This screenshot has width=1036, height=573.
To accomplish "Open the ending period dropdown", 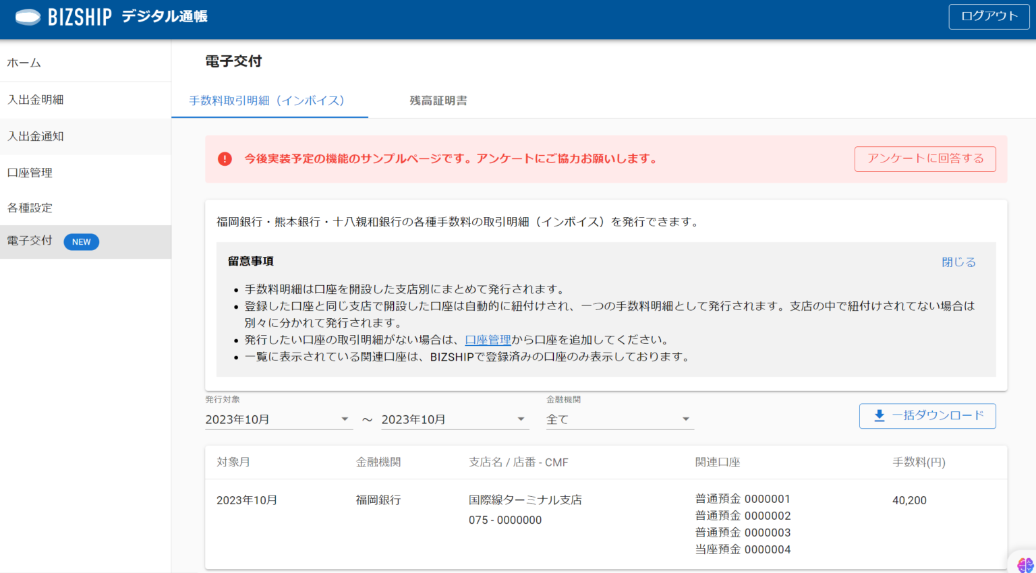I will pyautogui.click(x=455, y=419).
